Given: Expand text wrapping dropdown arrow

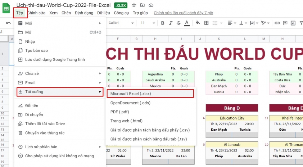Looking at the screenshot, I should click(257, 23).
